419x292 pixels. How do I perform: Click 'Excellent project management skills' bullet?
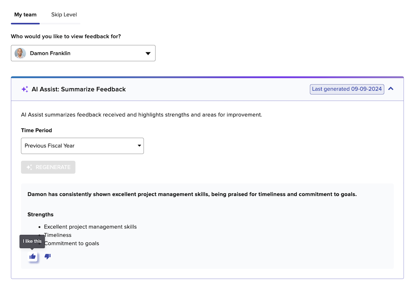click(x=90, y=227)
